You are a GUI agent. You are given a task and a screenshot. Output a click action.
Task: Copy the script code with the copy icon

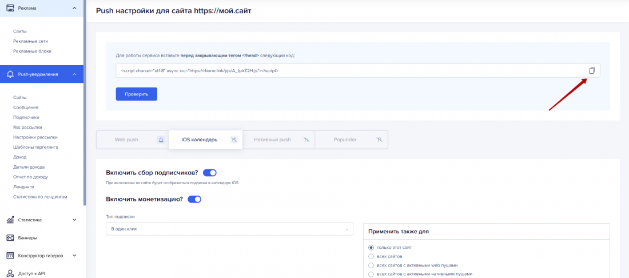(592, 70)
